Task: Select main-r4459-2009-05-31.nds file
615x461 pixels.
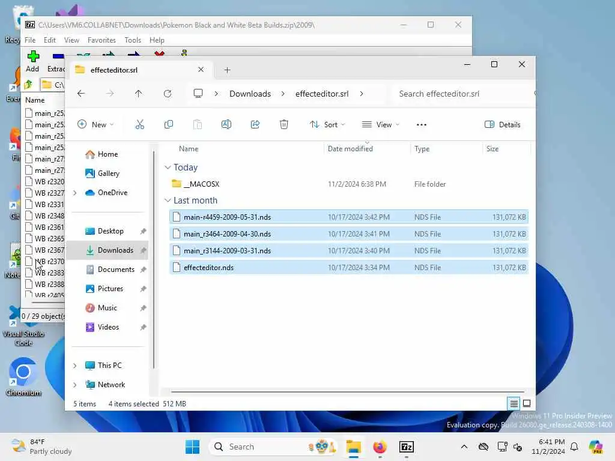Action: (349, 217)
